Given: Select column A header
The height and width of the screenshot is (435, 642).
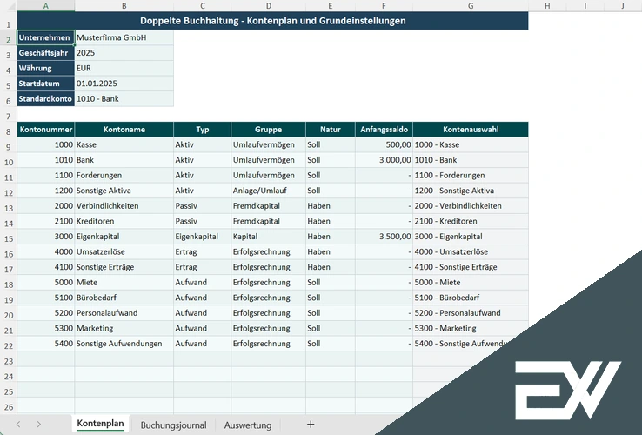Looking at the screenshot, I should (x=46, y=6).
